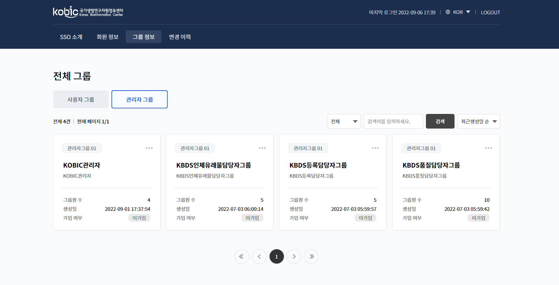Click the 관리자그룹 01 tag on KBDS품질담당자그룹 card
Image resolution: width=559 pixels, height=285 pixels.
tap(421, 148)
